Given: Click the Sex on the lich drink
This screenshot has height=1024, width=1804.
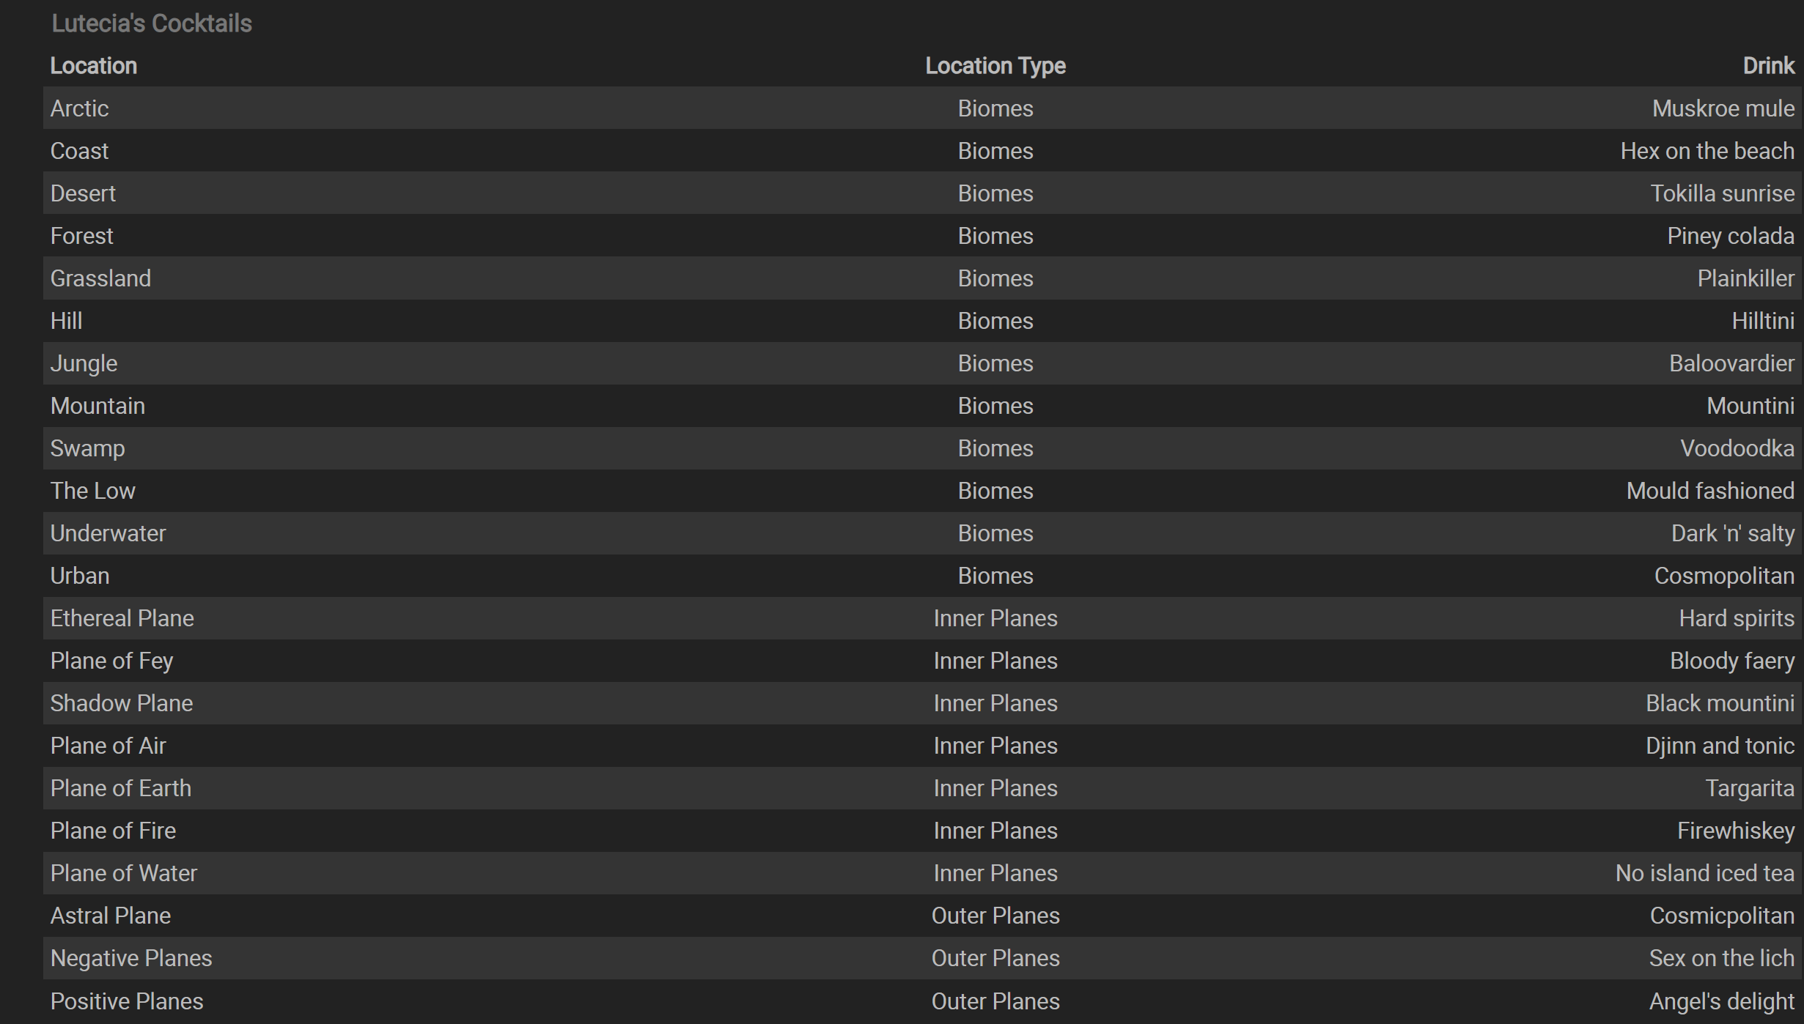Looking at the screenshot, I should coord(1721,958).
